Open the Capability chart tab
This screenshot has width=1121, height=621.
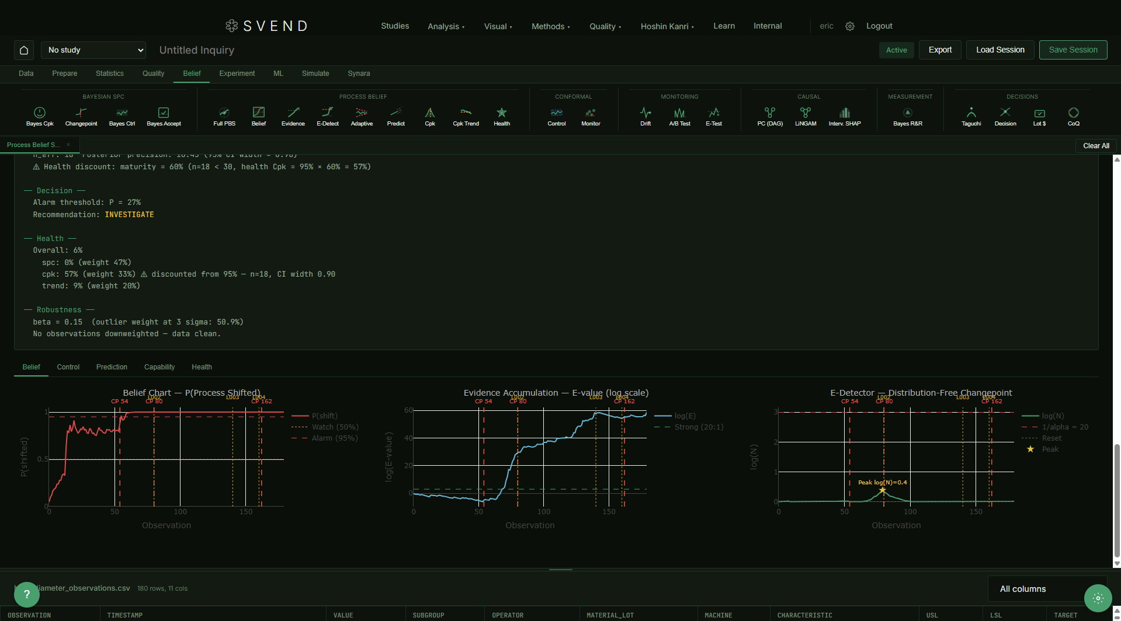159,367
